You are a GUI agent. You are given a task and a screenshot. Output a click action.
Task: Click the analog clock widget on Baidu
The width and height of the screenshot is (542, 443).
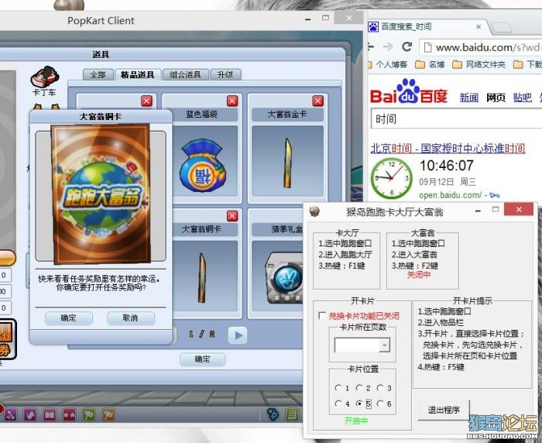pos(391,178)
